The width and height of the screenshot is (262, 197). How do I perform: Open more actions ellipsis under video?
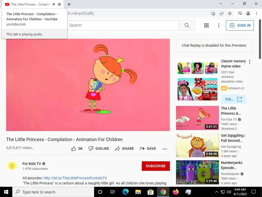tap(165, 149)
